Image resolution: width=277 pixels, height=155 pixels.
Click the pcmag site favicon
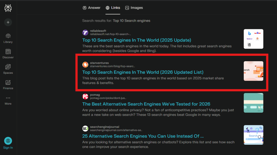85,96
